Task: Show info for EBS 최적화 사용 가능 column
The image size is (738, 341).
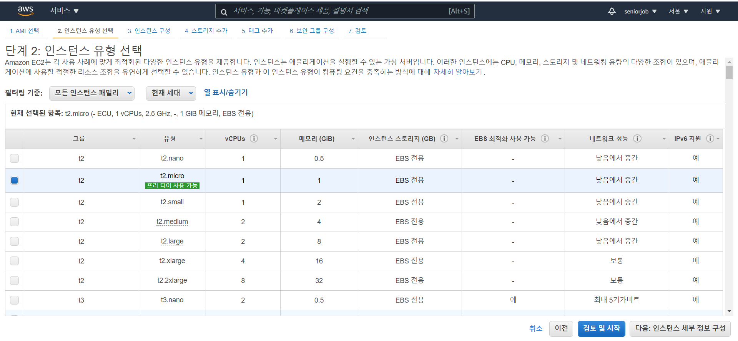Action: [x=545, y=139]
